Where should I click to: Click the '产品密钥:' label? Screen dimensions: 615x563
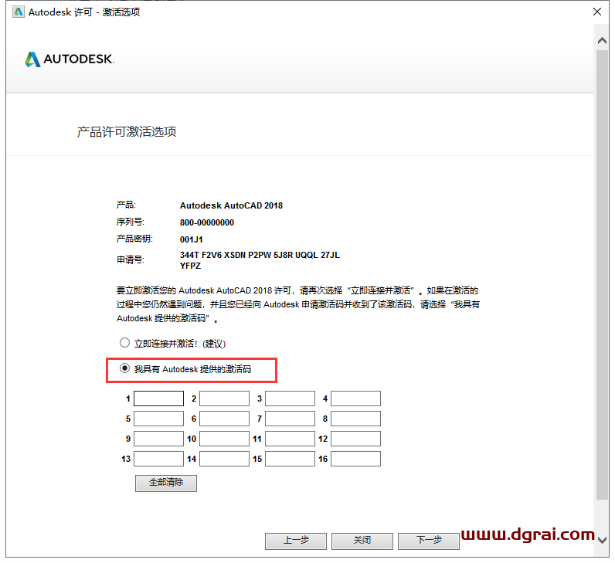click(x=134, y=239)
